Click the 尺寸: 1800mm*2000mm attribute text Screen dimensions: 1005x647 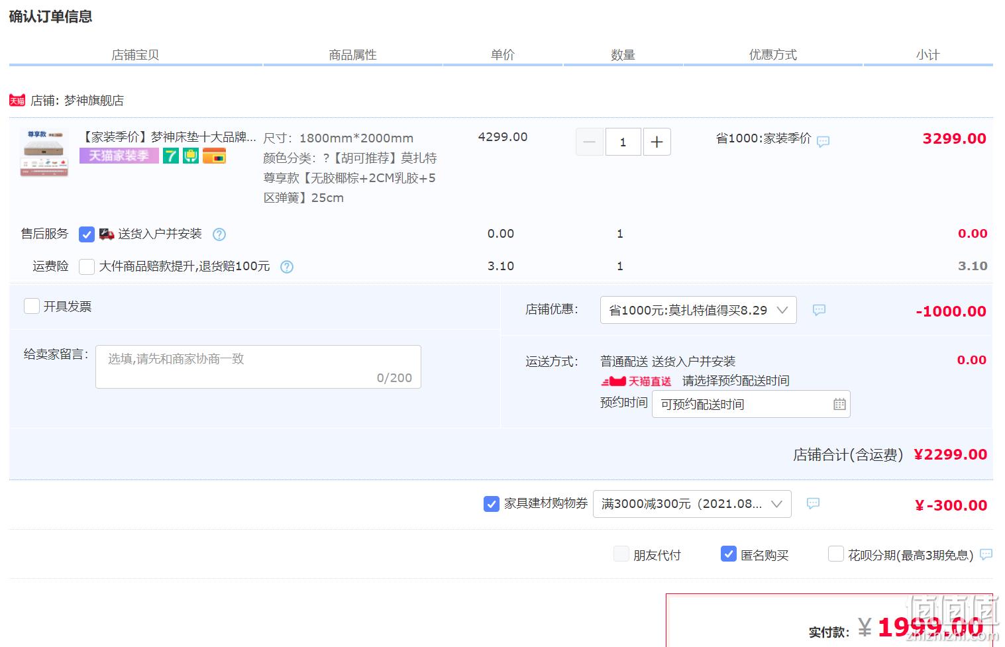(x=339, y=138)
